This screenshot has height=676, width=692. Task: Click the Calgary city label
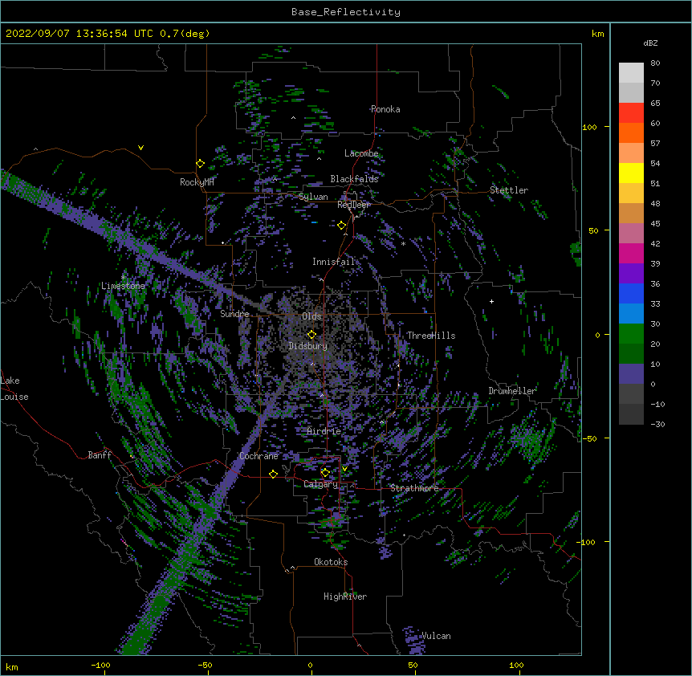[x=320, y=484]
